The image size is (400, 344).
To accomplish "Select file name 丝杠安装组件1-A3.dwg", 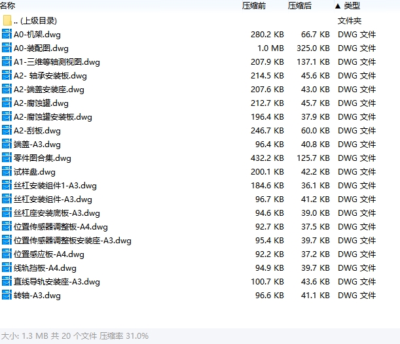I will 55,186.
